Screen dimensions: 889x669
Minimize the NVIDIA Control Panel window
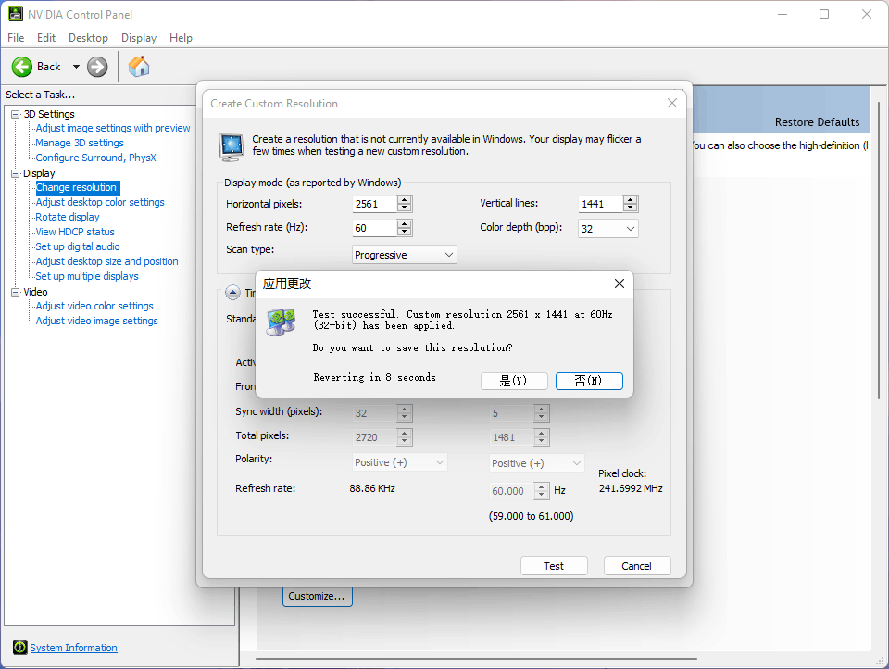click(x=783, y=14)
